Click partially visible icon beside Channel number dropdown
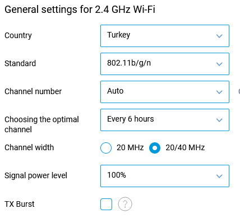The height and width of the screenshot is (218, 240). (239, 91)
